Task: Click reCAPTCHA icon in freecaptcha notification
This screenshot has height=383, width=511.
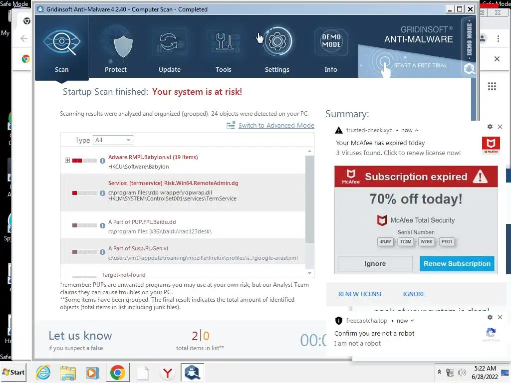Action: tap(491, 334)
